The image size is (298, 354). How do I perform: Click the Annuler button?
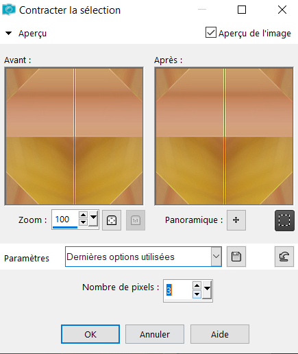pos(155,334)
